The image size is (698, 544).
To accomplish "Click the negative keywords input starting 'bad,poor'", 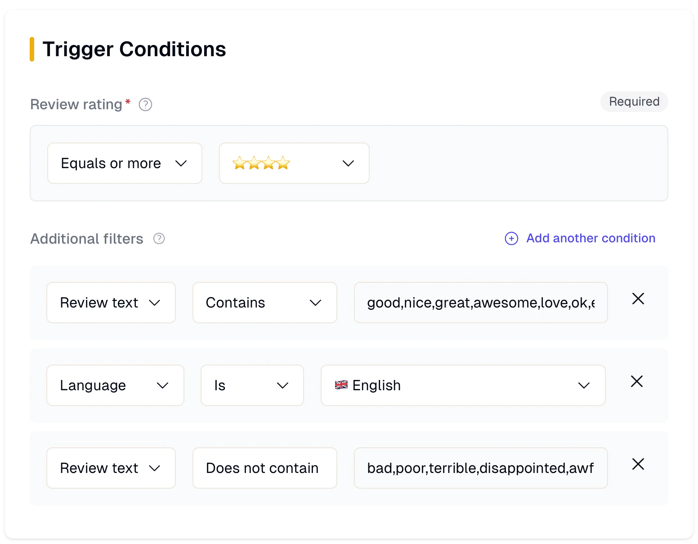I will coord(481,468).
